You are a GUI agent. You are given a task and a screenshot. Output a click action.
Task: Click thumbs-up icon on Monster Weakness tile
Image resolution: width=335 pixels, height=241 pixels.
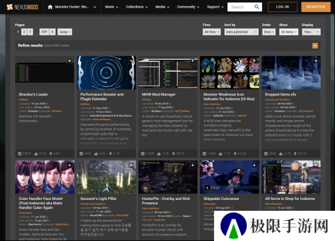(220, 153)
